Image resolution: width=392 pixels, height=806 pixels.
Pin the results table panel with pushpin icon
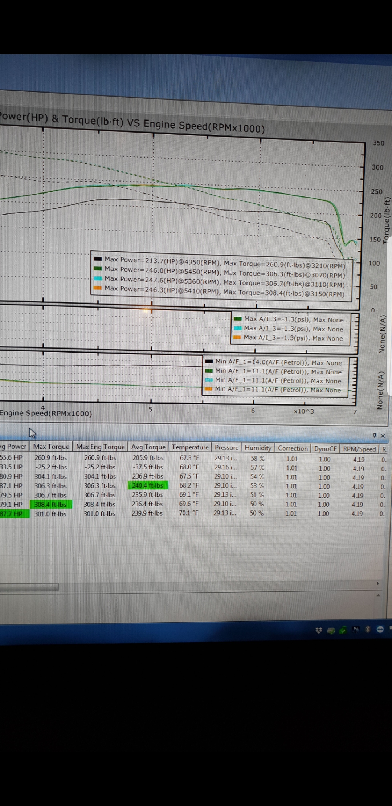click(374, 435)
